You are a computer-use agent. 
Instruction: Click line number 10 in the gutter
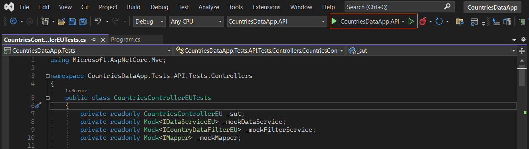click(x=31, y=138)
